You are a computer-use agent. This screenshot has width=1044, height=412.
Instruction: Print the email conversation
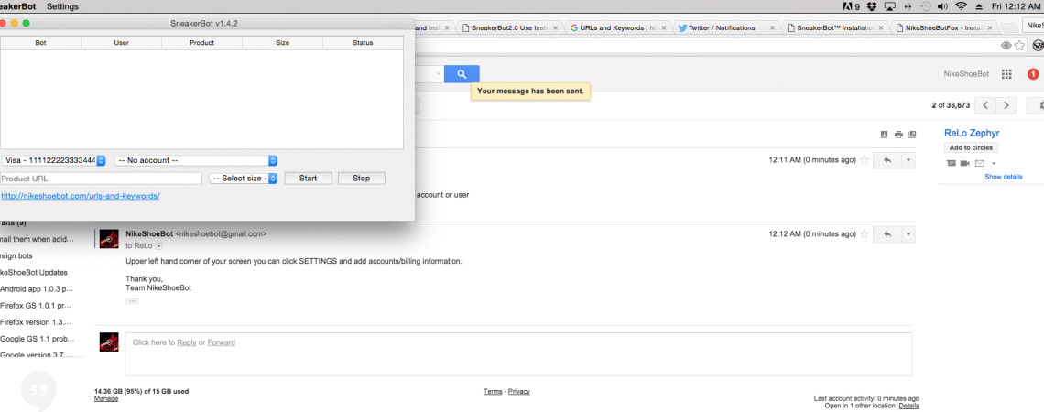click(898, 135)
